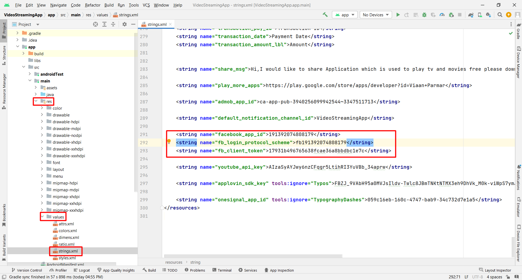
Task: Open the Logcat tool window
Action: tap(82, 270)
